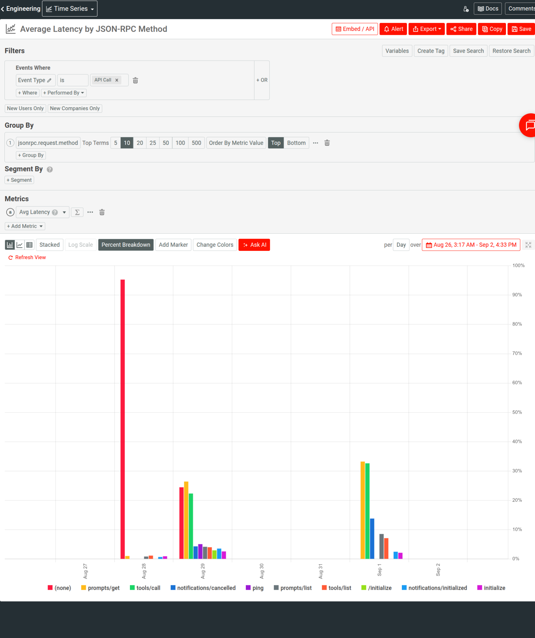Open the Time Series view selector

click(x=70, y=9)
